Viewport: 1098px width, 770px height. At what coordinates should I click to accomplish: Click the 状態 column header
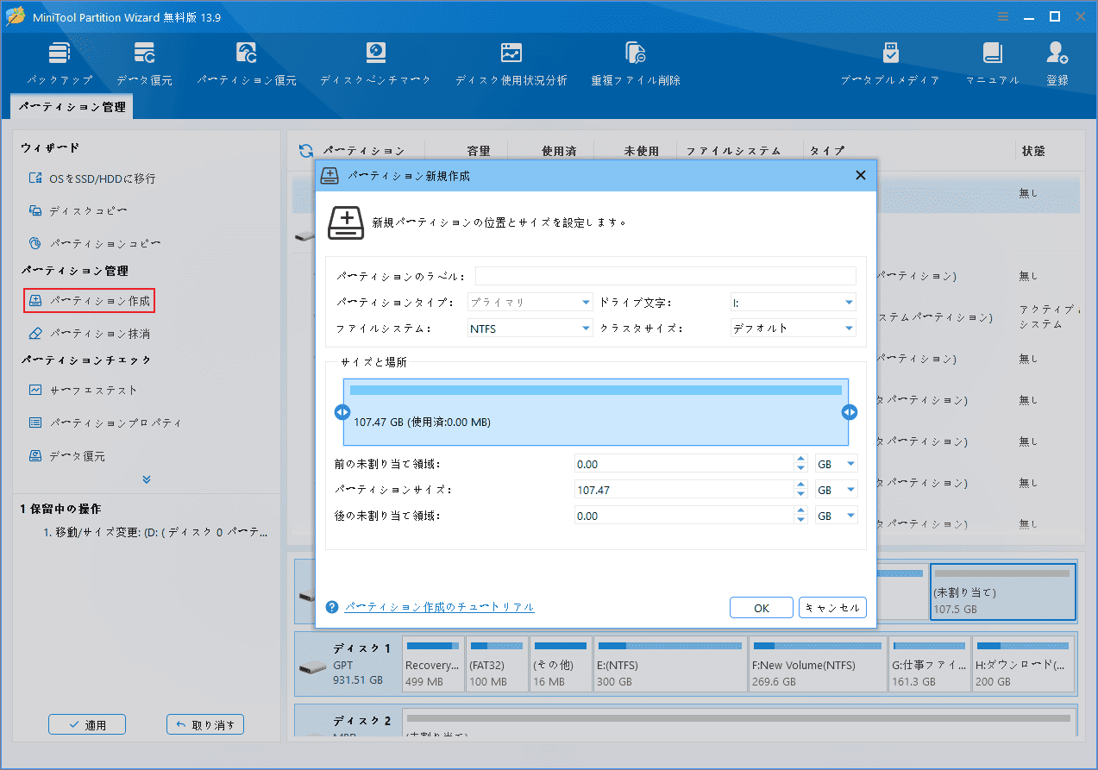pos(1033,151)
